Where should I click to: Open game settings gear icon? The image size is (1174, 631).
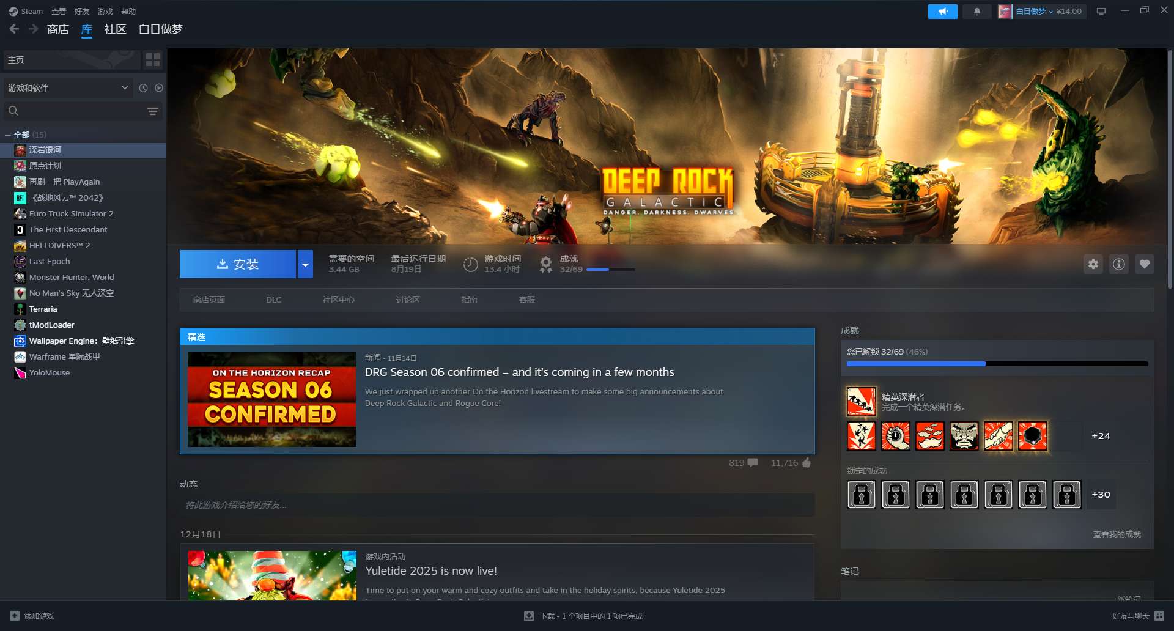(x=1093, y=264)
